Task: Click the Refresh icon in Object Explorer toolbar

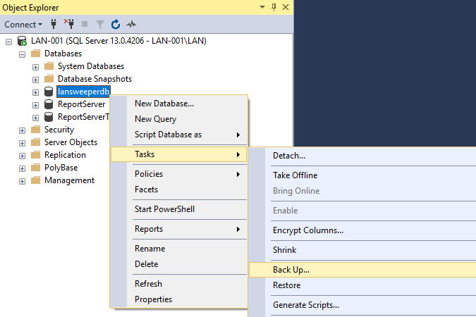Action: 115,25
